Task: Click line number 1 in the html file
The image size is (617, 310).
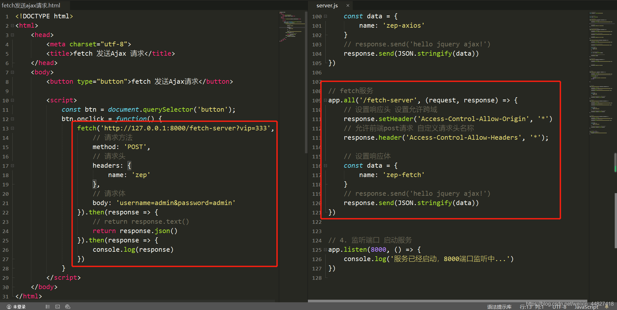Action: click(x=7, y=16)
